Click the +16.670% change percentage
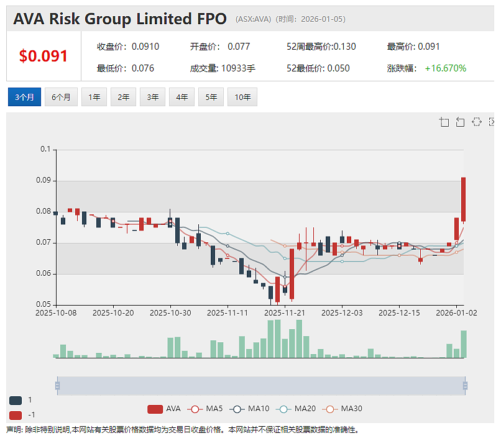The height and width of the screenshot is (441, 501). (446, 68)
